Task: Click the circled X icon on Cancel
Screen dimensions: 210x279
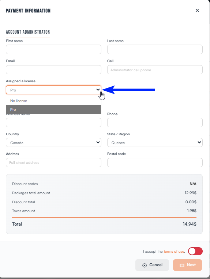Action: click(x=145, y=265)
